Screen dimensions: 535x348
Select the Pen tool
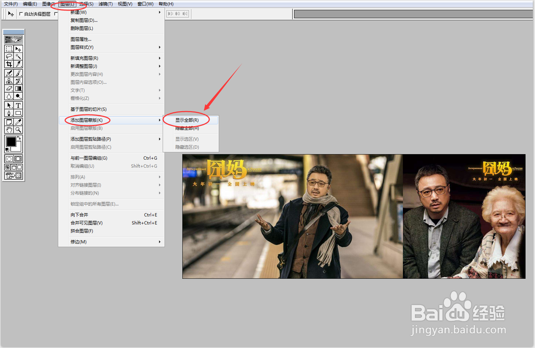click(x=9, y=113)
